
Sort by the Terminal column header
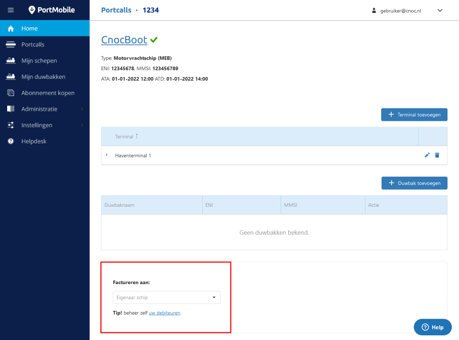pyautogui.click(x=124, y=137)
